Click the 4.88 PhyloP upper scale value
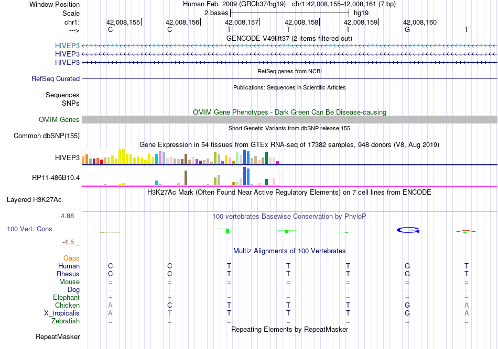This screenshot has width=498, height=349. coord(67,216)
